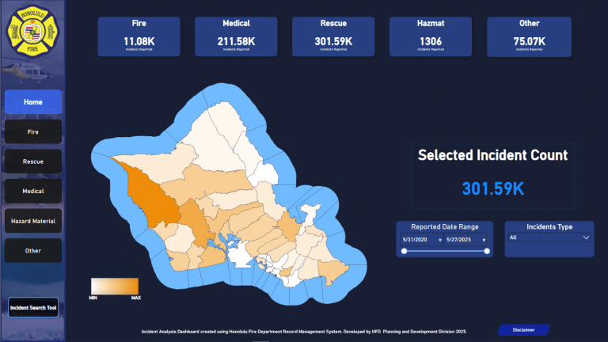Select the Other page in sidebar
This screenshot has height=342, width=608.
(33, 250)
